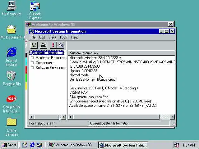Click the Show Desktop quick launch icon

(25, 145)
